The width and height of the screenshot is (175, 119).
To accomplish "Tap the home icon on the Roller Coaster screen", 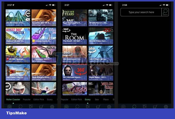I will 10,107.
